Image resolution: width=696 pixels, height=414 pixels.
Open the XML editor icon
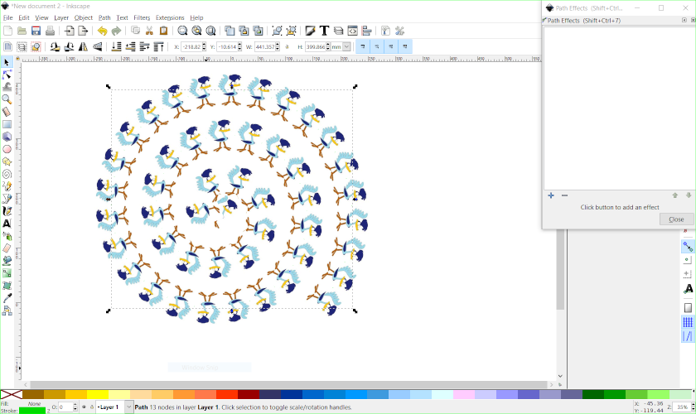(x=352, y=31)
